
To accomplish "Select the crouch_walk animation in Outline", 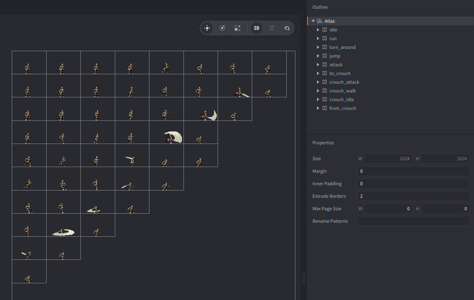I will pyautogui.click(x=342, y=91).
